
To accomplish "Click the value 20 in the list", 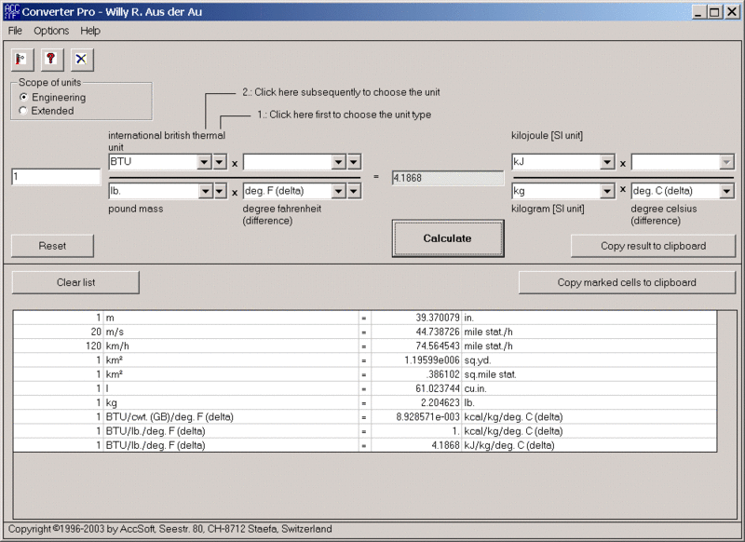I will 59,332.
